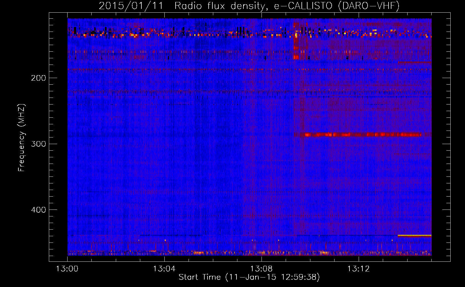Click the 13:00 time tick label
Screen dimensions: 465x287
point(67,269)
